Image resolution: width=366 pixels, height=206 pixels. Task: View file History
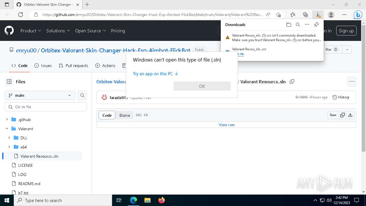coord(341,97)
